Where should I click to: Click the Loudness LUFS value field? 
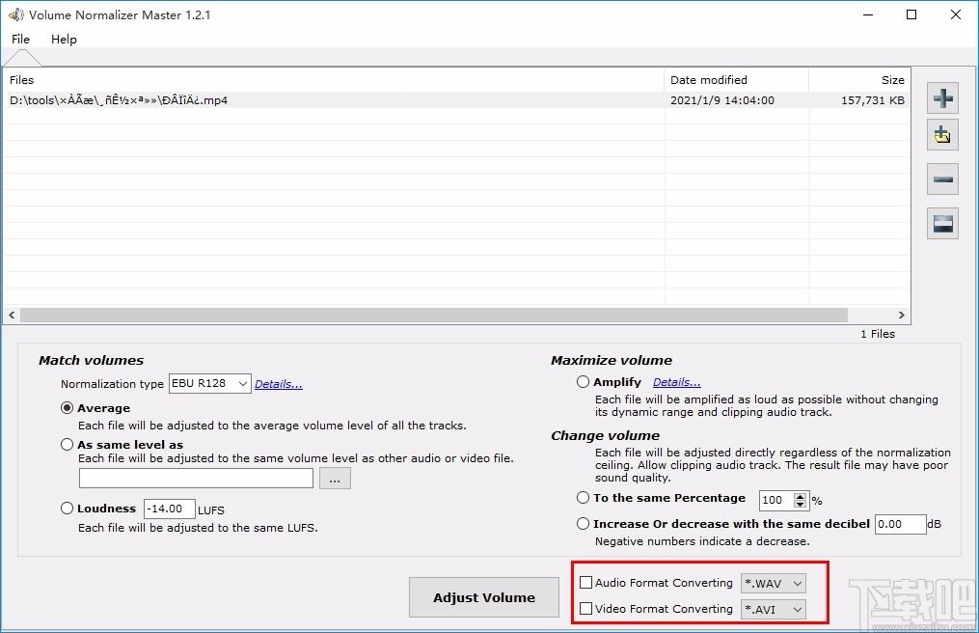click(x=169, y=509)
